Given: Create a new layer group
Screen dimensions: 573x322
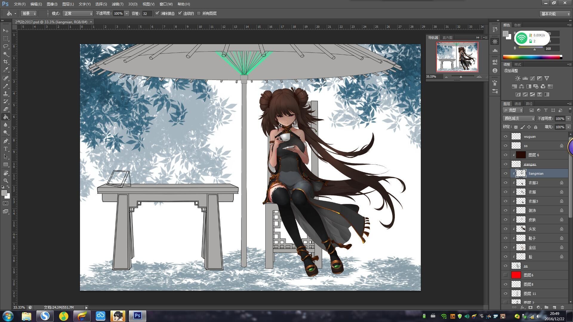Looking at the screenshot, I should point(546,307).
